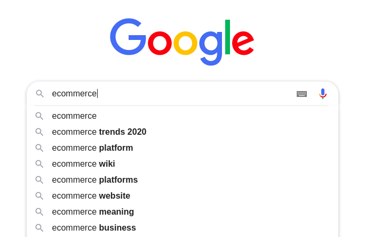Click search icon beside 'ecommerce business'
The image size is (365, 237).
[39, 228]
